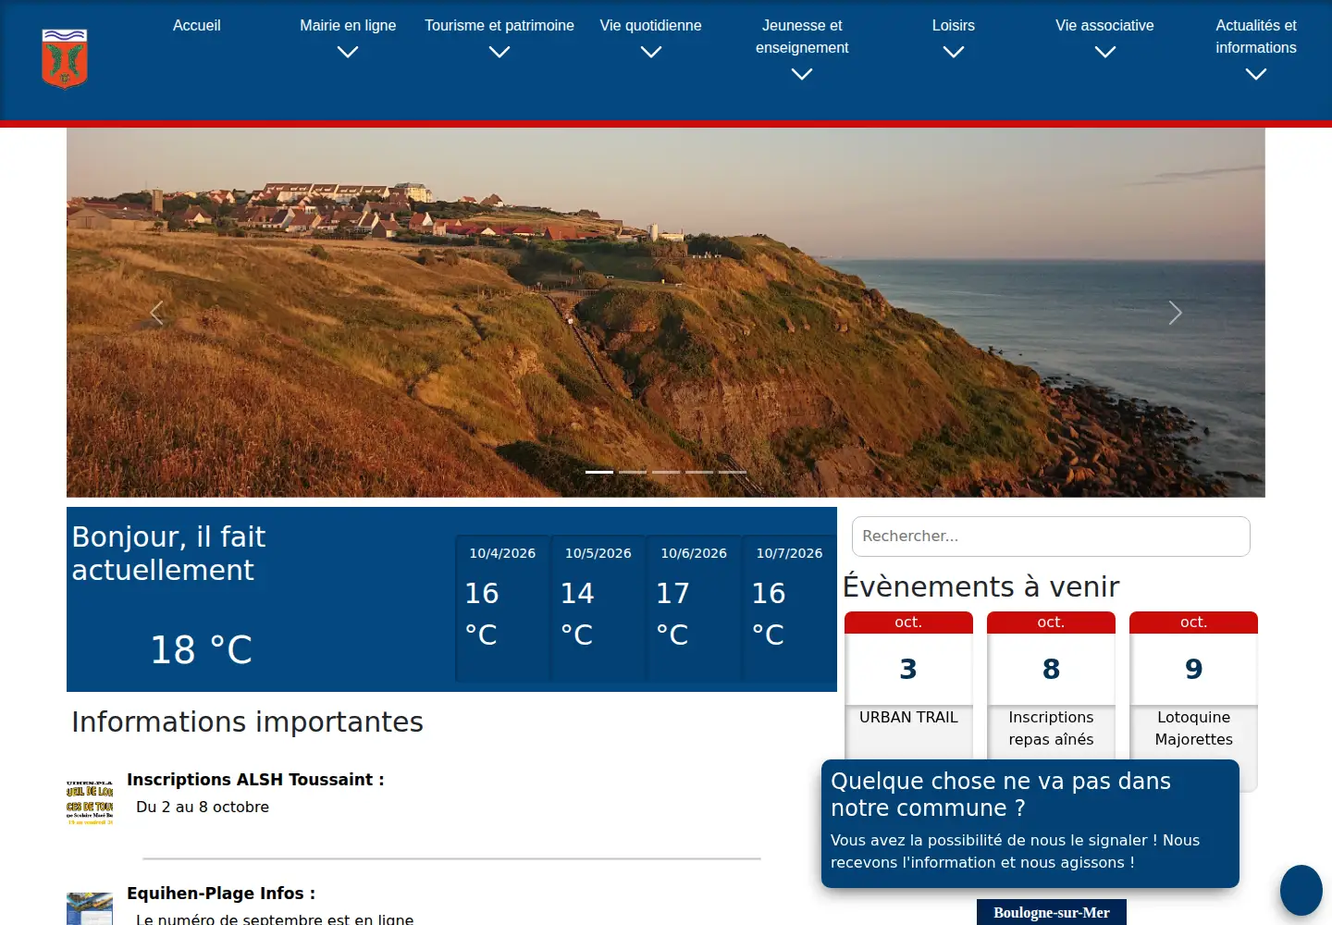Open the Accueil menu item
The height and width of the screenshot is (925, 1332).
point(197,26)
